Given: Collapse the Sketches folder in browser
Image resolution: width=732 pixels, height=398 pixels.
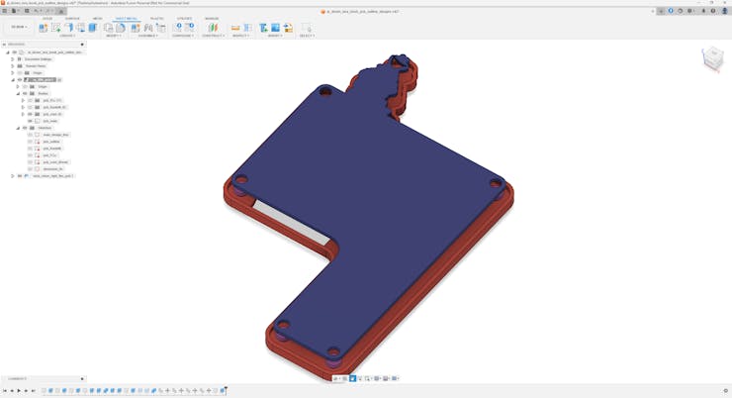Looking at the screenshot, I should click(18, 128).
